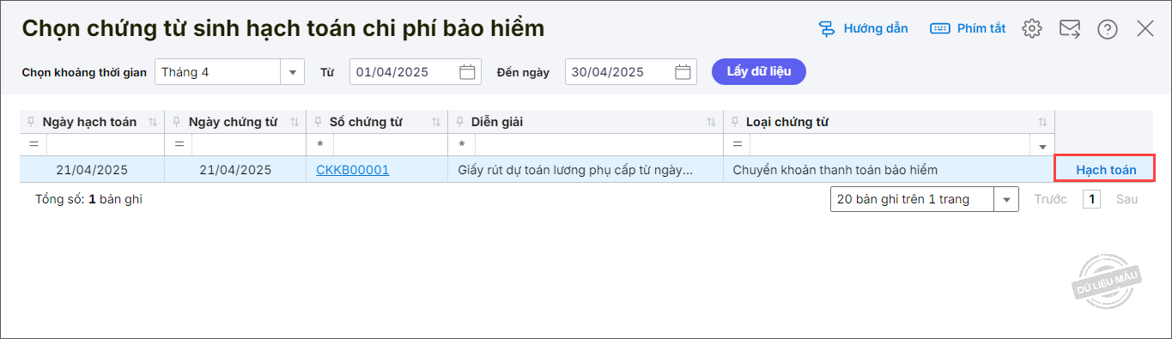Open voucher link CKKB00001

coord(353,170)
